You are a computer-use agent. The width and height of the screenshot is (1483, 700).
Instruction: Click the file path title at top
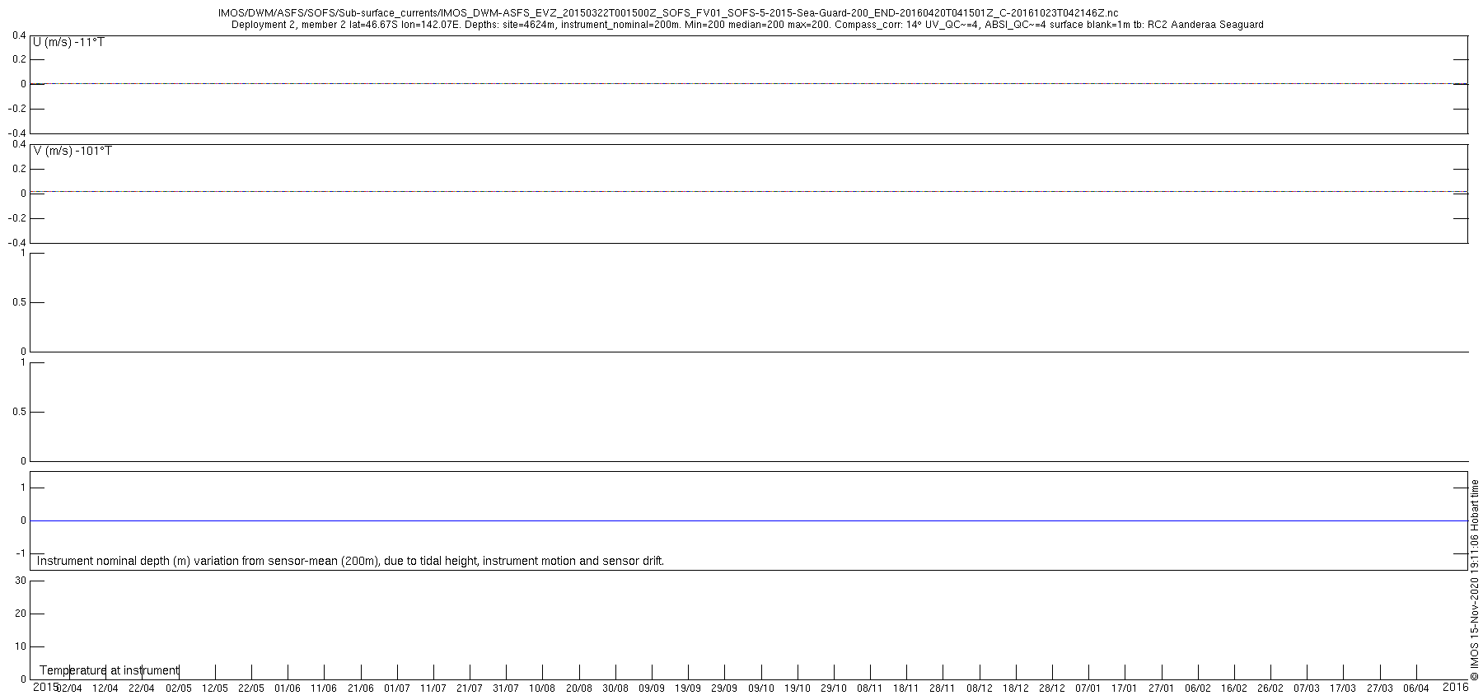(668, 13)
